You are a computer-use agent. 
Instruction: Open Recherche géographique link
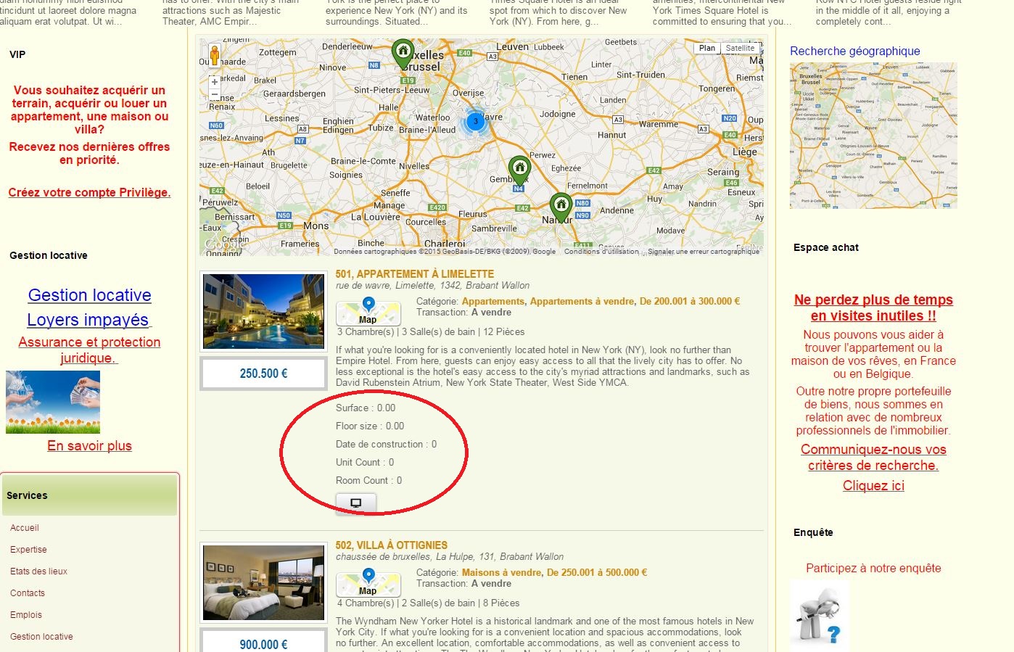click(x=855, y=51)
